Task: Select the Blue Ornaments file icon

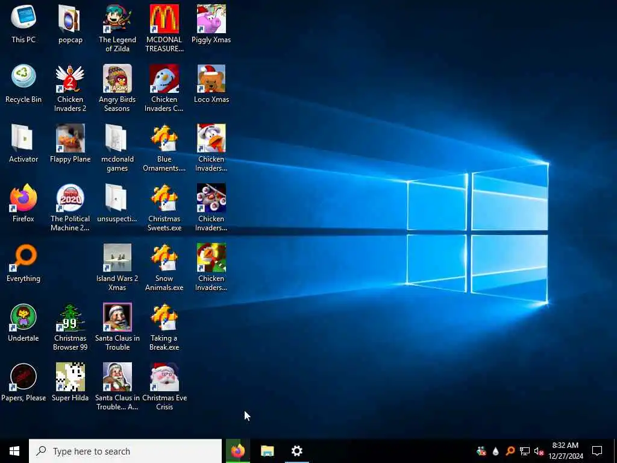Action: tap(164, 138)
